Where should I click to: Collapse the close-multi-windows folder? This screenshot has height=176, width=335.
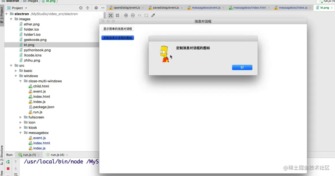click(x=20, y=81)
